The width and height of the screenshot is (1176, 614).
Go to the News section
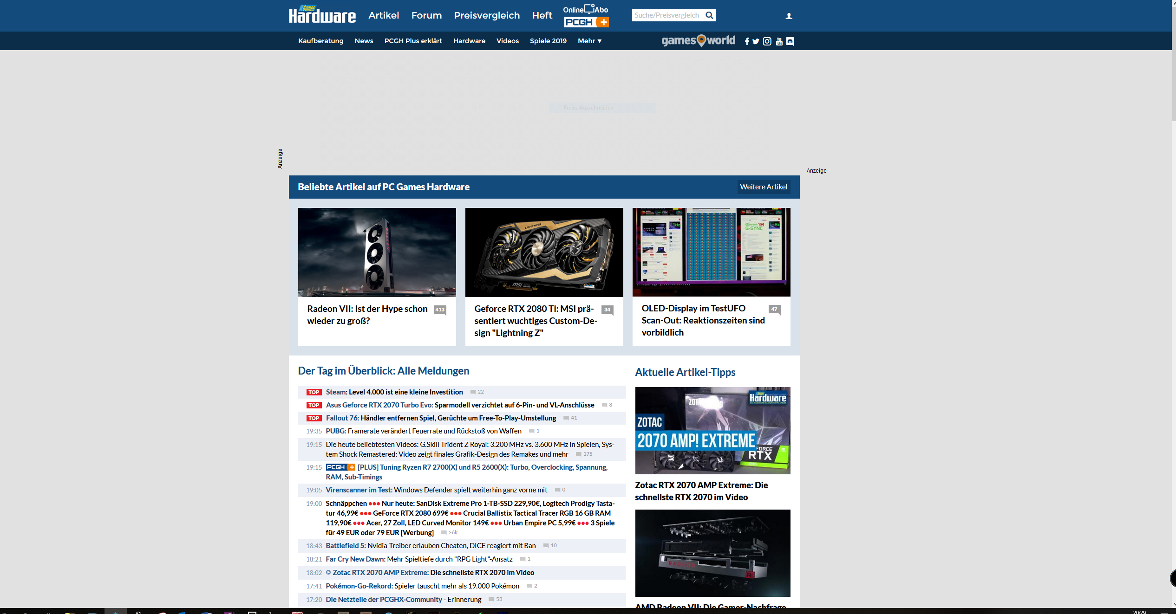tap(364, 41)
